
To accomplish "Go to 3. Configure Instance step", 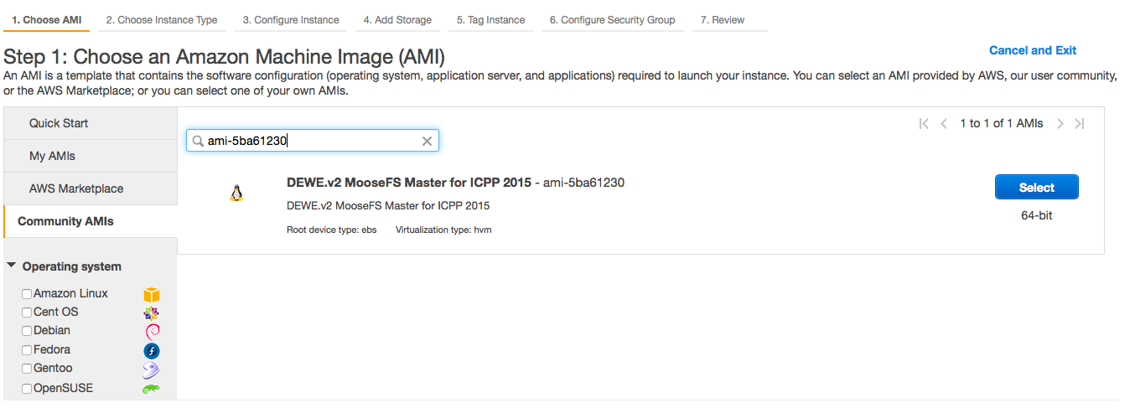I will 291,20.
